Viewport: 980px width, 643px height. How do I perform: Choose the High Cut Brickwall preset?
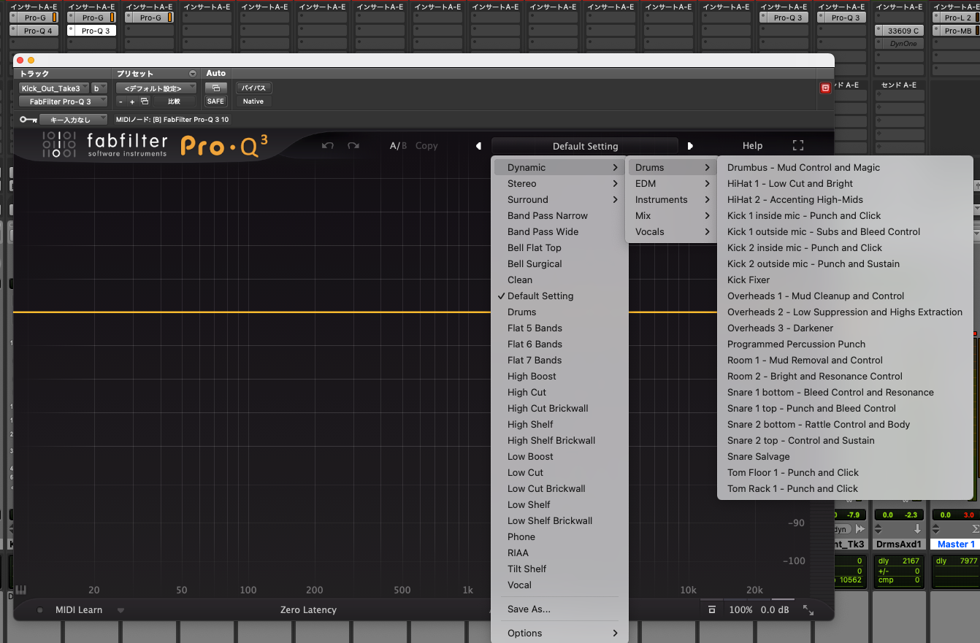point(560,409)
